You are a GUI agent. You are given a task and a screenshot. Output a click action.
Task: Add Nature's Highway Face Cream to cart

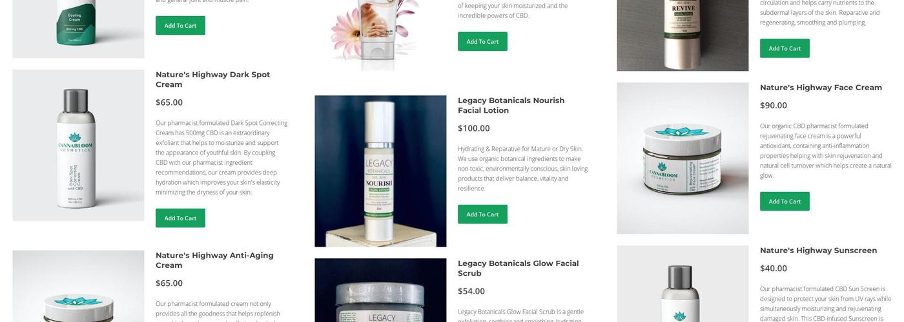click(785, 202)
